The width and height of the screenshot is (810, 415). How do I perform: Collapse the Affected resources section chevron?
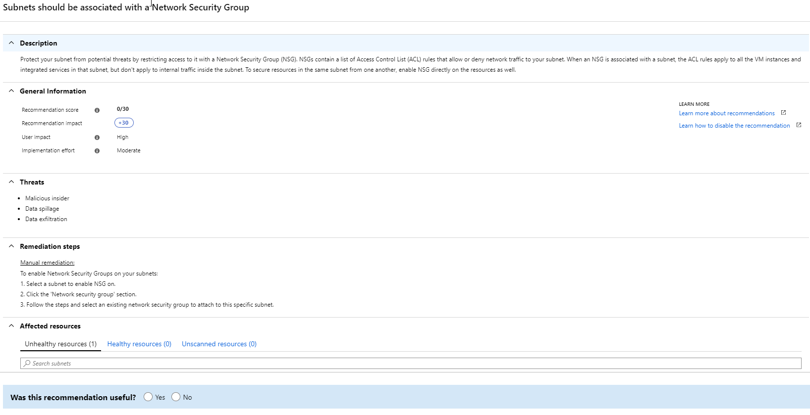click(x=11, y=326)
